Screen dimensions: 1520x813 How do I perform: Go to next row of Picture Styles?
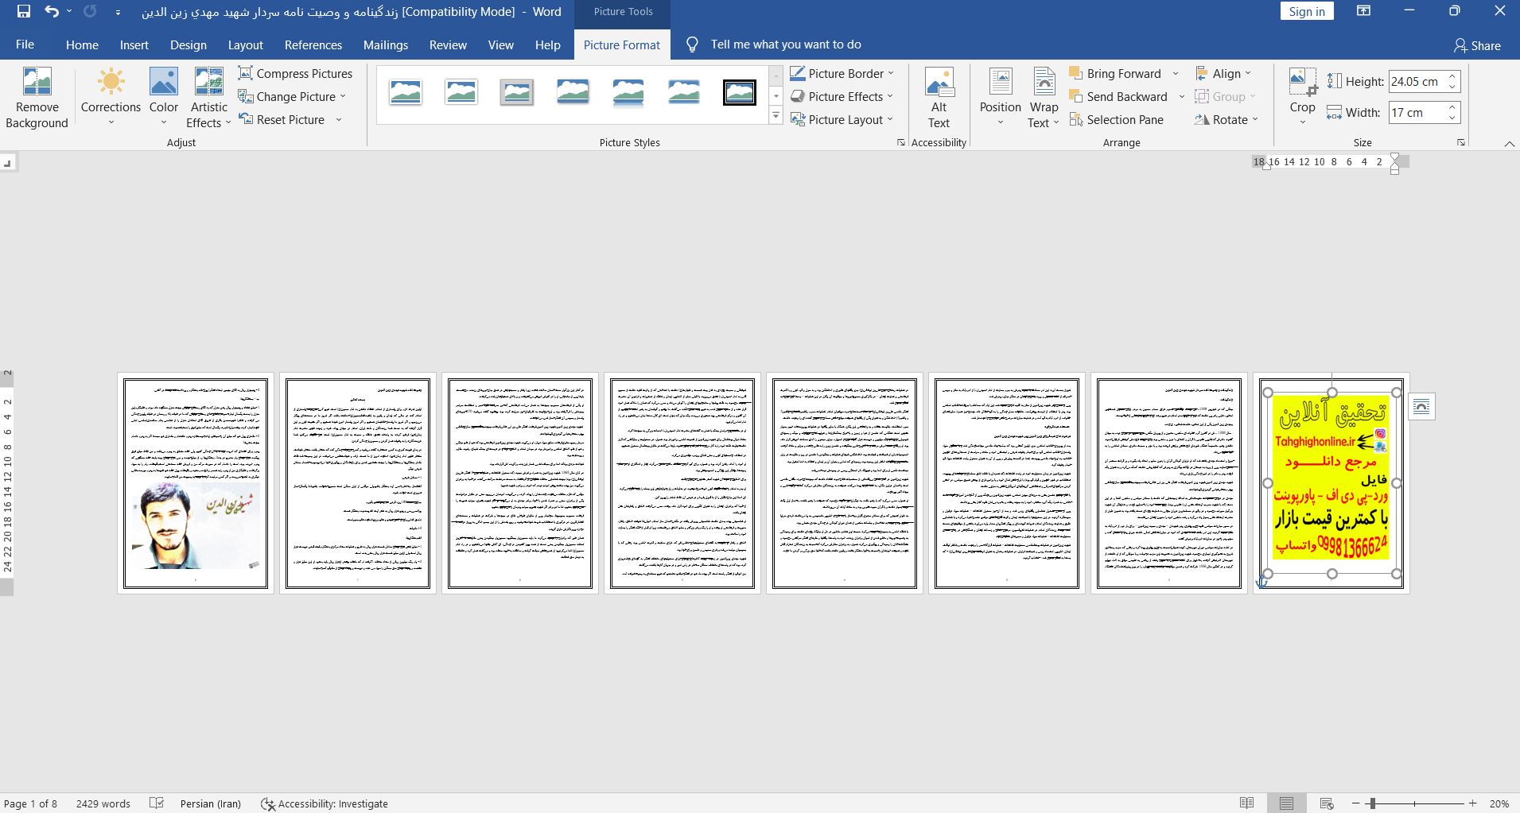[776, 95]
